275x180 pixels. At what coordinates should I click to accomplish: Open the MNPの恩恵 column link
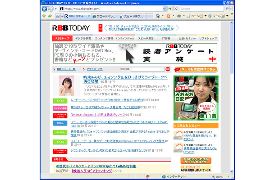coord(200,137)
